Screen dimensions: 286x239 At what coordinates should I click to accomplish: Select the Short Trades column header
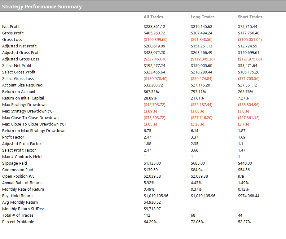click(250, 17)
